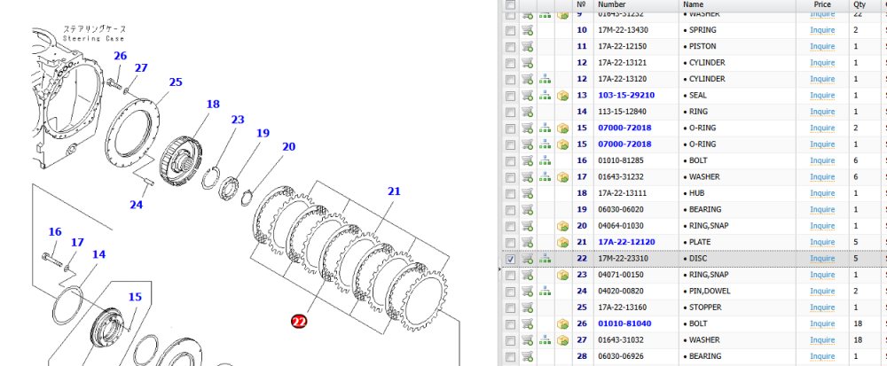887x366 pixels.
Task: Add BEARING 06030-06020 to cart
Action: tap(527, 209)
